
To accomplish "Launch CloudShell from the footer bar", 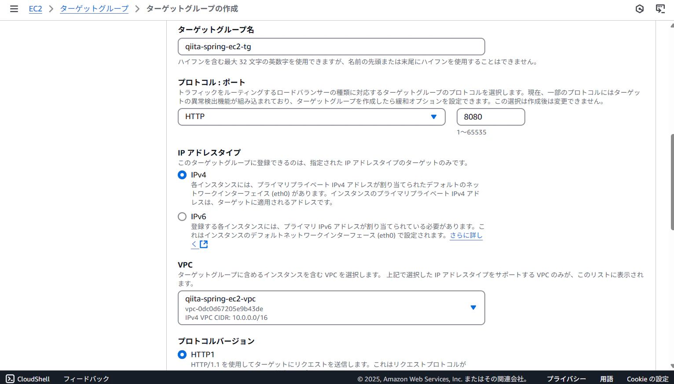I will click(28, 379).
